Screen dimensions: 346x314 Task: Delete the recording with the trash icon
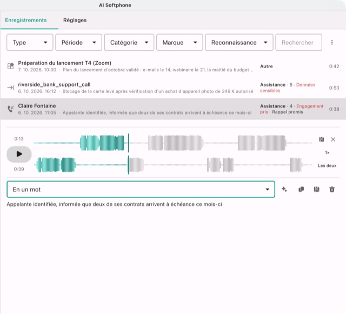tap(332, 189)
